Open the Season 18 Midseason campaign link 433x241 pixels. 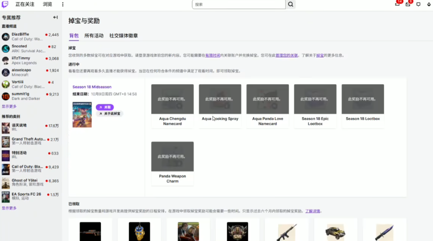click(x=92, y=87)
